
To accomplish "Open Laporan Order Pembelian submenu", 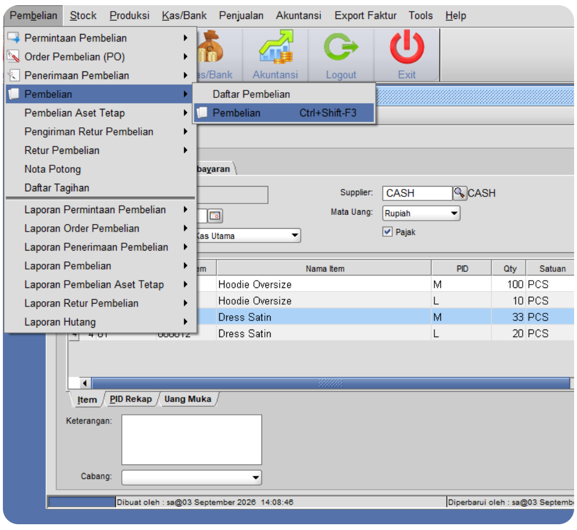I will (100, 228).
